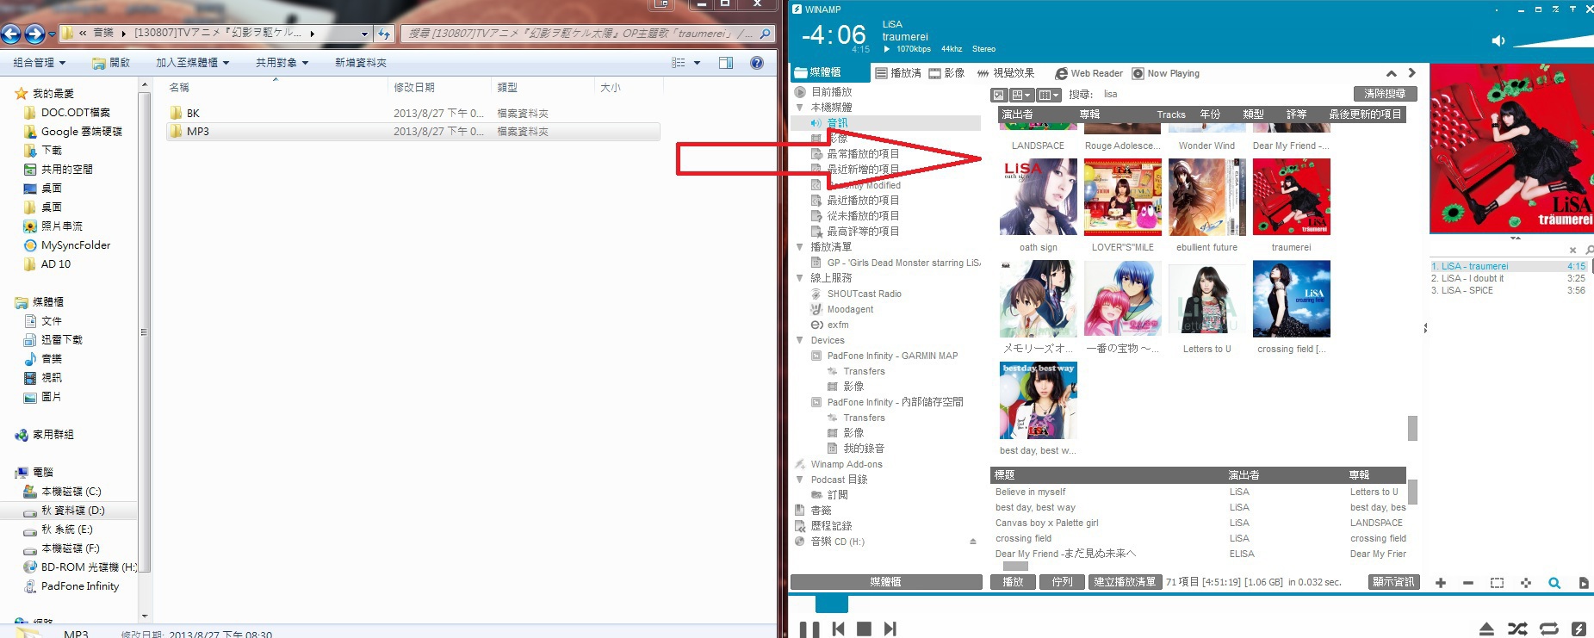Click the minus icon in media library footer
The height and width of the screenshot is (638, 1594).
(1468, 583)
